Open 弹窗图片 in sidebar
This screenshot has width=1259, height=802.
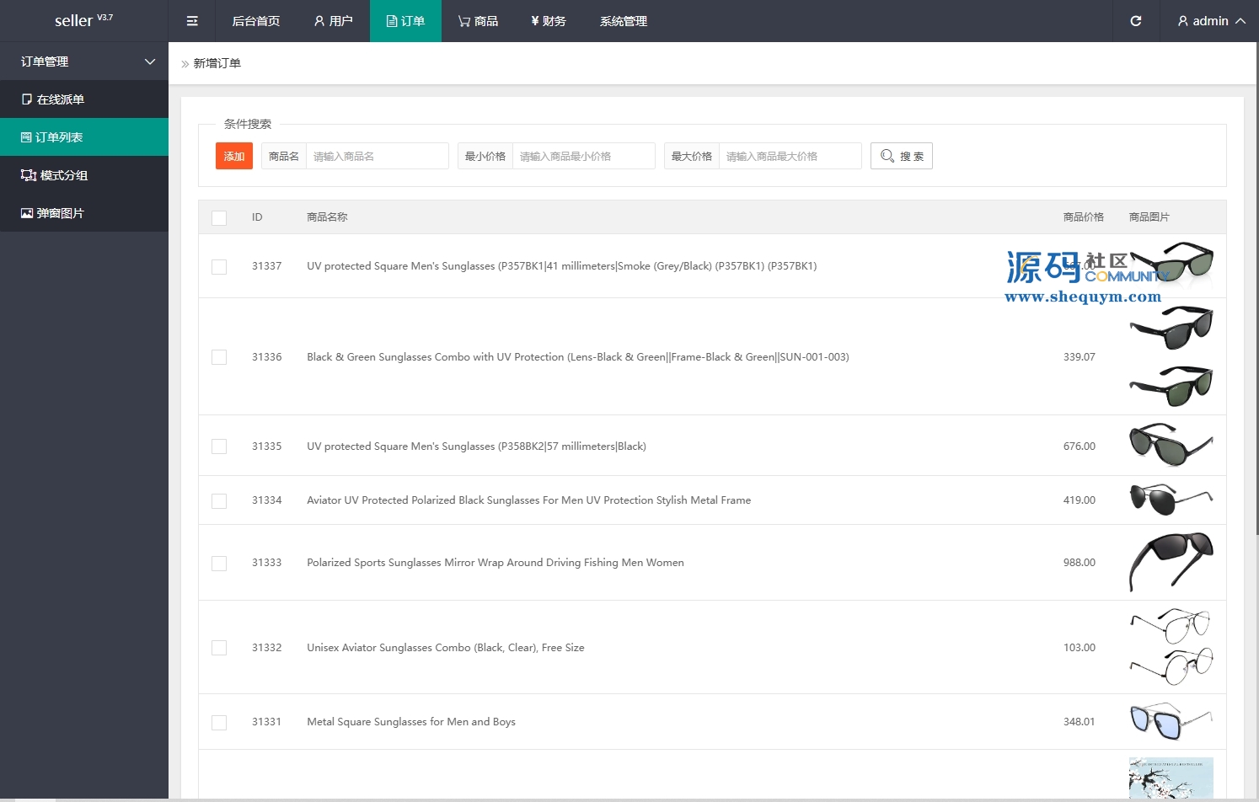click(x=84, y=213)
